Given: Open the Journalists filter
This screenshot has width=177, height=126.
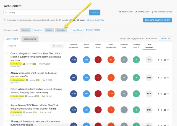Looking at the screenshot, I should pyautogui.click(x=61, y=30).
